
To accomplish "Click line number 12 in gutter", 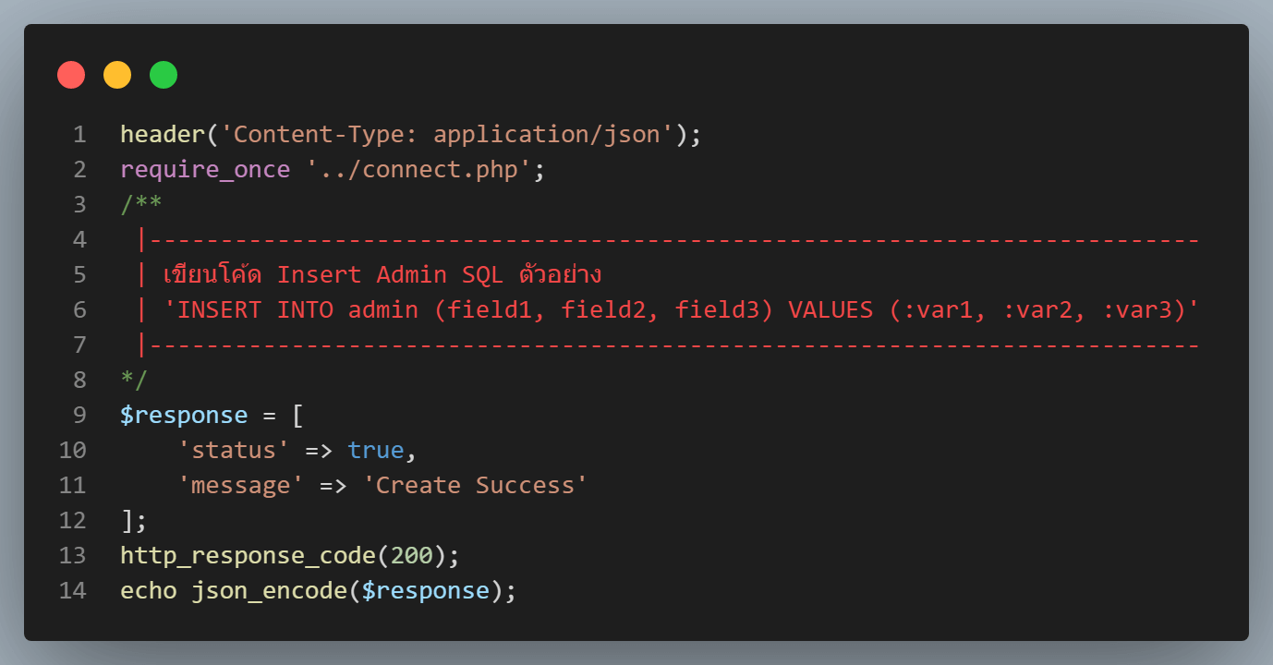I will pos(72,520).
